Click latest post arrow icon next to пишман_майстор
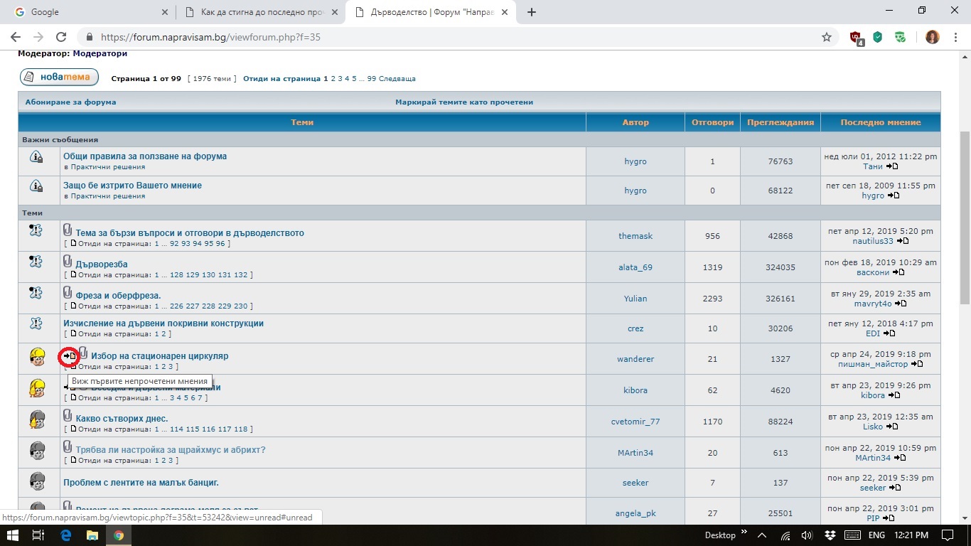 917,364
